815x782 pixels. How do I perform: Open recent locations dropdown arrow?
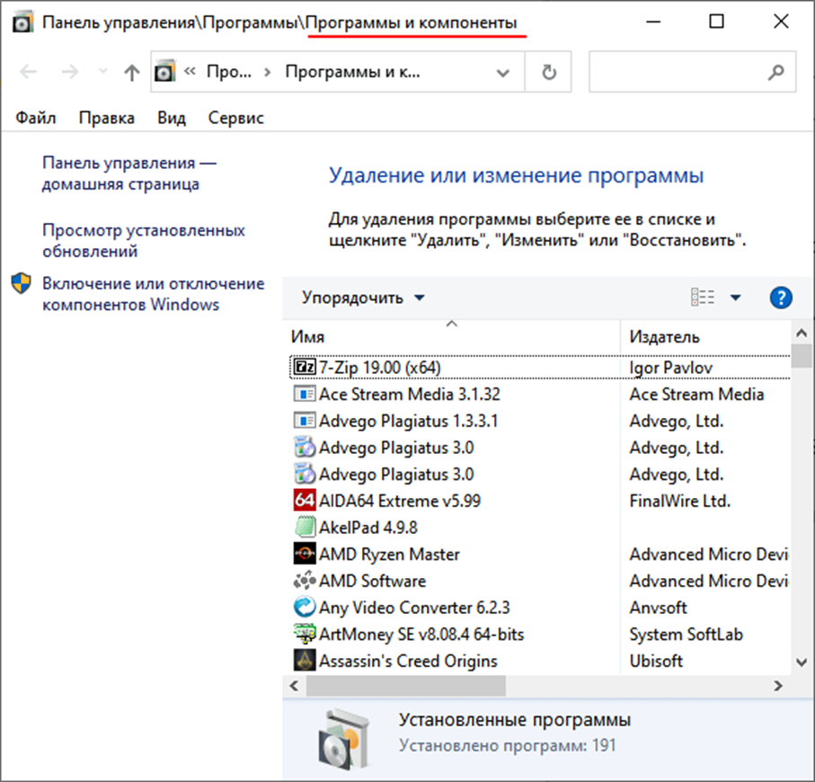[x=103, y=71]
